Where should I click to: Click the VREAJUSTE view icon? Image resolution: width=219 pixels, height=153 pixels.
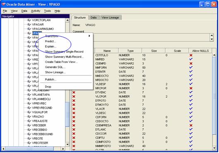pos(29,121)
